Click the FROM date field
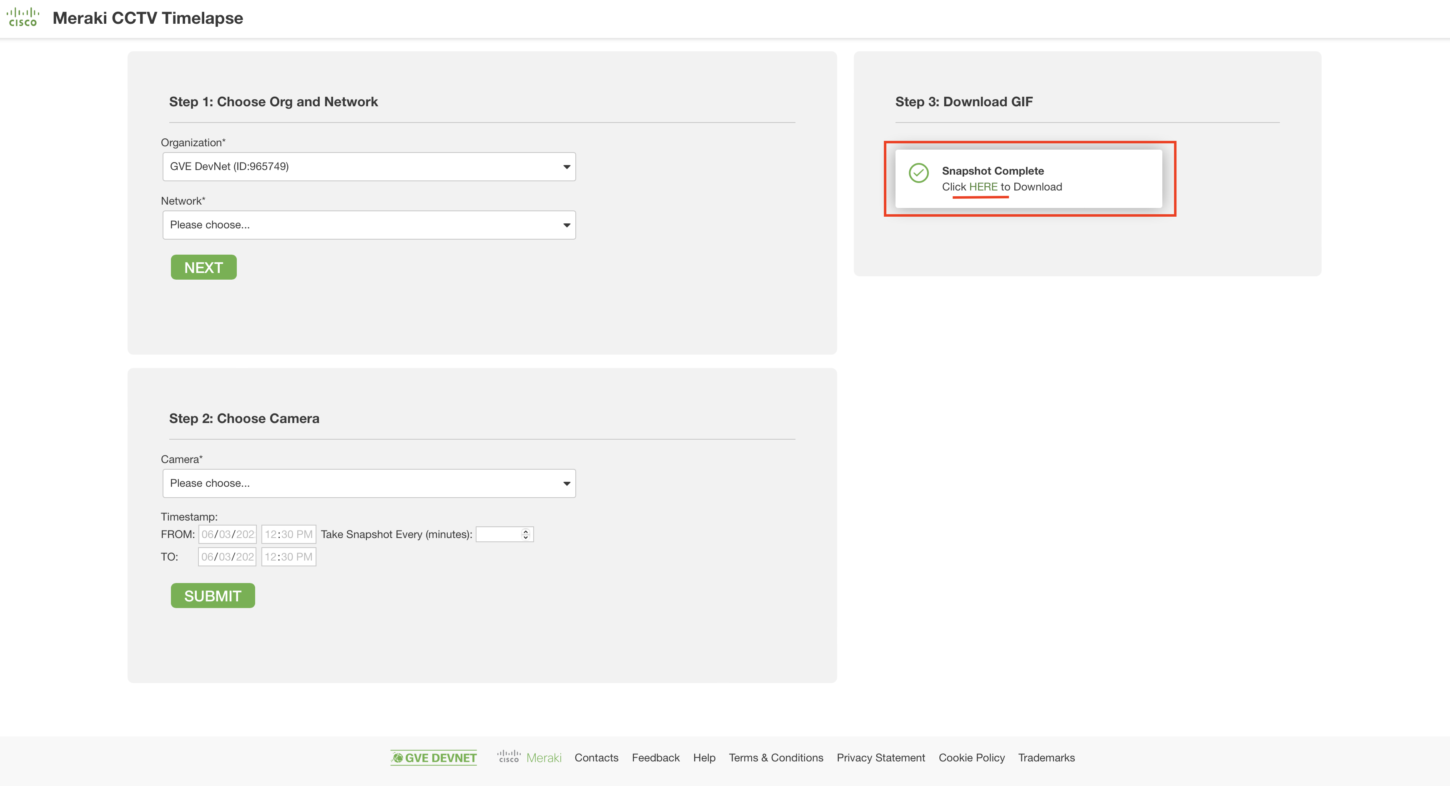This screenshot has height=786, width=1450. click(x=227, y=534)
